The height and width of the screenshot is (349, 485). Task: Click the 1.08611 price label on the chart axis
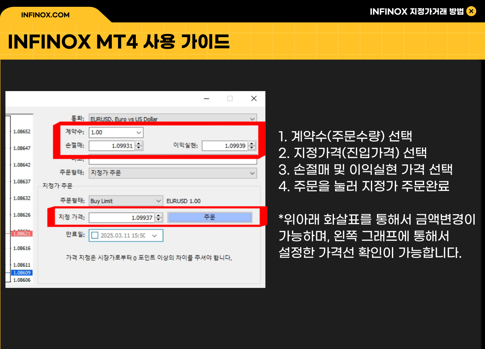click(x=22, y=265)
